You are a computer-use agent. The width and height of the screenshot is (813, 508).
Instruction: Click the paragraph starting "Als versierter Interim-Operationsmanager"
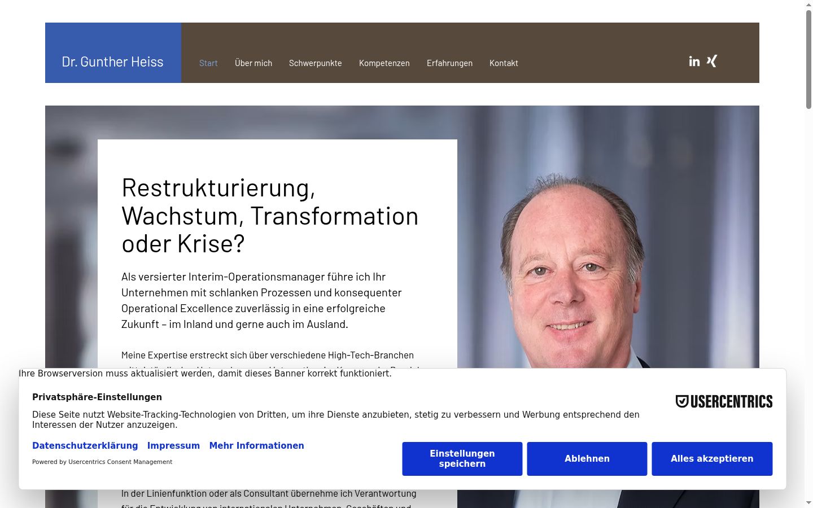(261, 300)
